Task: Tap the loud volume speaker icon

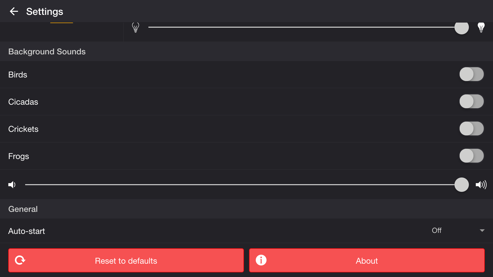Action: coord(481,185)
